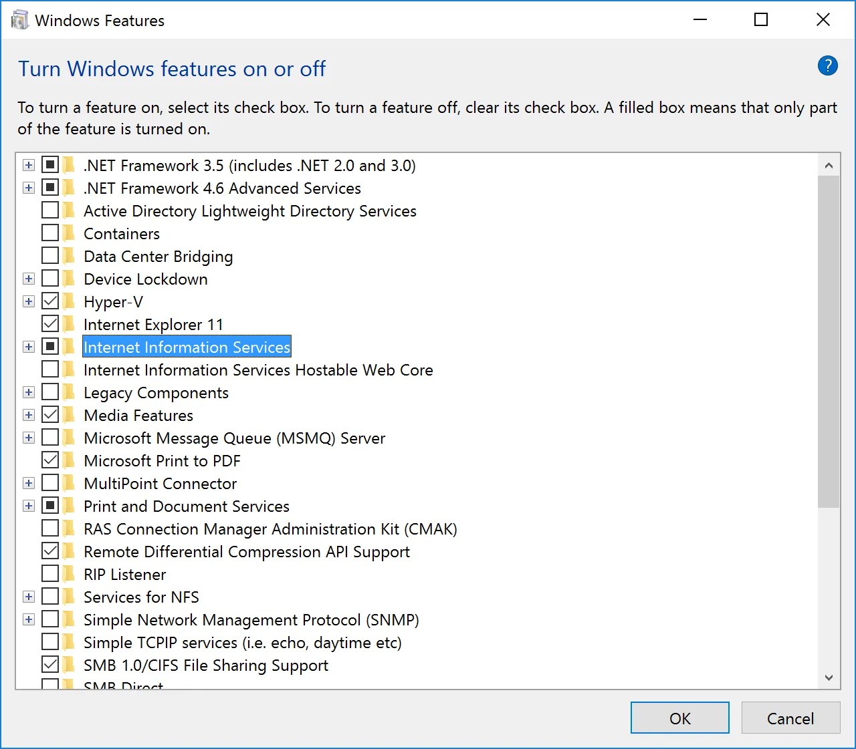Screen dimensions: 856x749
Task: Minimize the Windows Features window
Action: (700, 20)
